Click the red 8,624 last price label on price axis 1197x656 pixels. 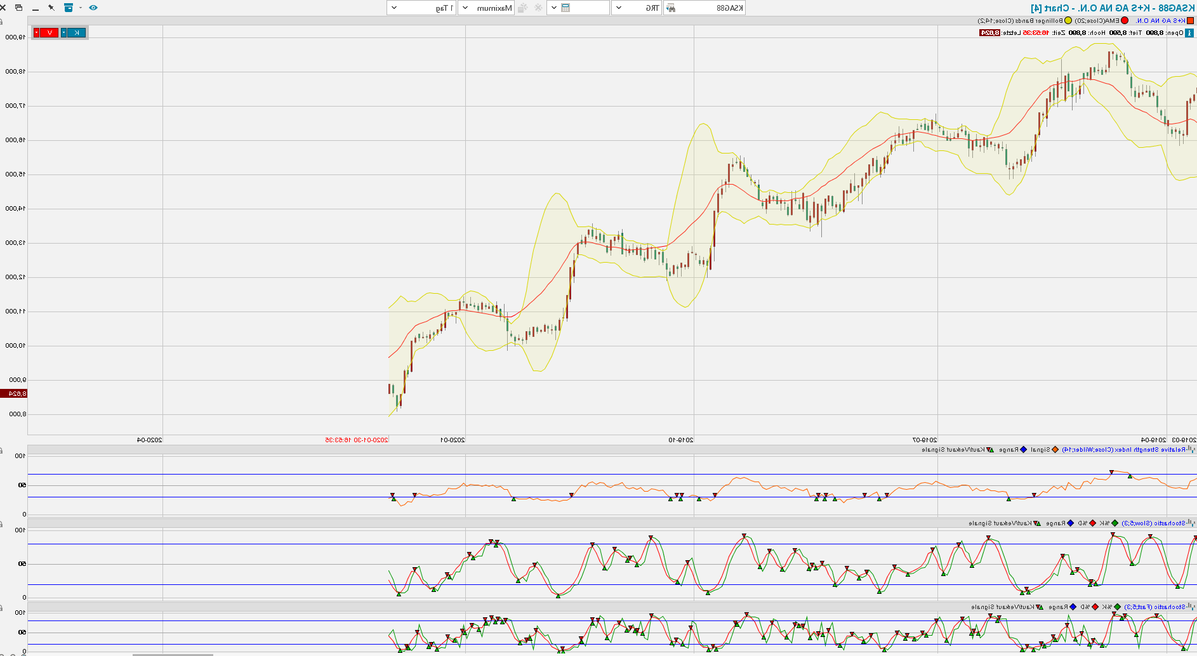[13, 394]
